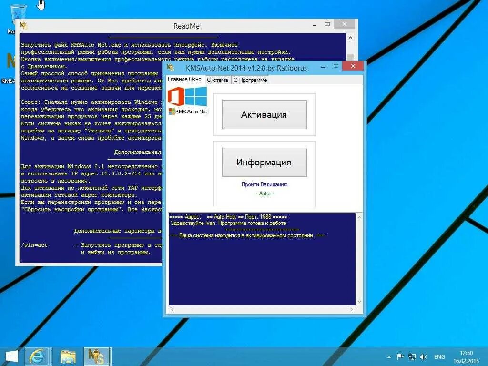Click the KMSAuto log scrollbar up arrow
Viewport: 488px width, 366px height.
359,217
